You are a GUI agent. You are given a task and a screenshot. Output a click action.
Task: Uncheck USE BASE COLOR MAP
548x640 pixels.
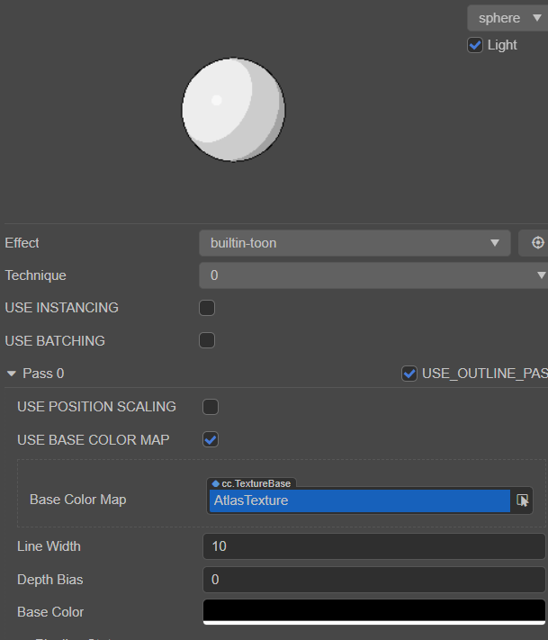pyautogui.click(x=211, y=439)
